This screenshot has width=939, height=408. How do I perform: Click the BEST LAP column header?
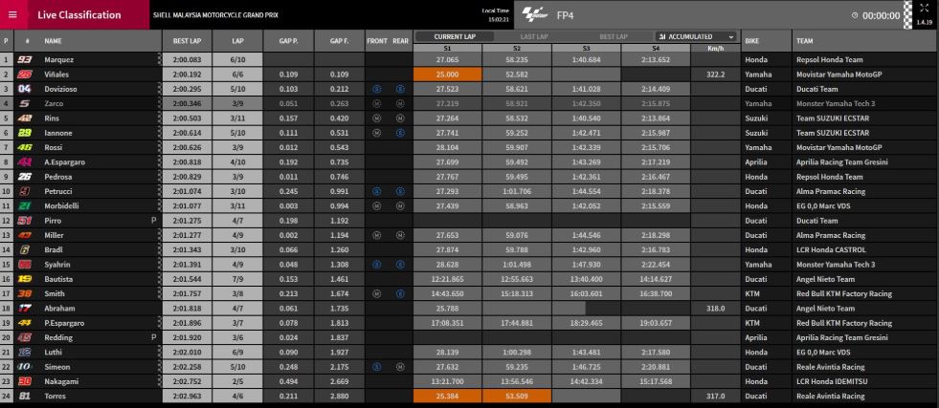[187, 41]
